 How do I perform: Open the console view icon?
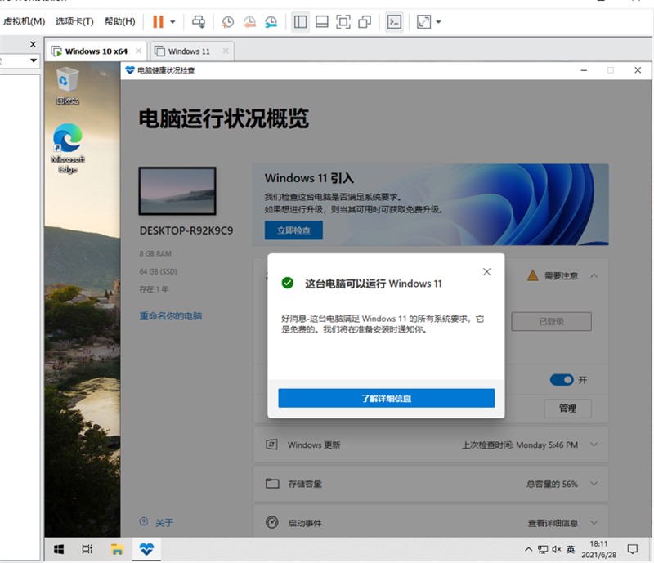[394, 22]
